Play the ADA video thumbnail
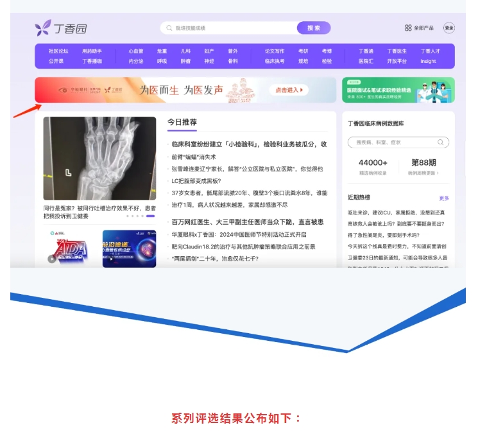The image size is (478, 432). [52, 259]
